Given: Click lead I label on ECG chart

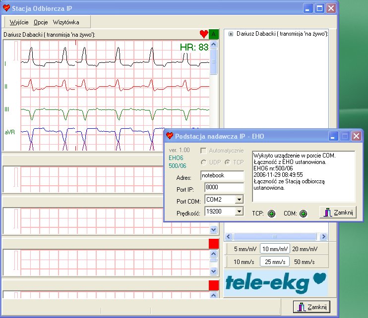Looking at the screenshot, I should pos(5,64).
